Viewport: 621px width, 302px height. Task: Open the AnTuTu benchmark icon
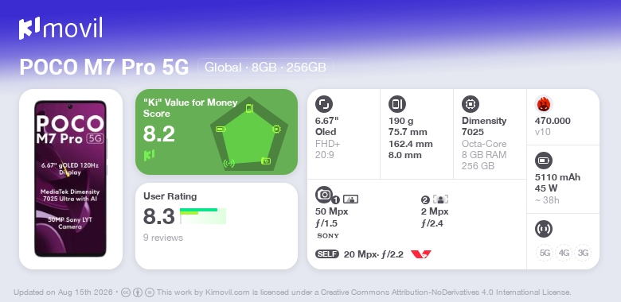(x=544, y=104)
